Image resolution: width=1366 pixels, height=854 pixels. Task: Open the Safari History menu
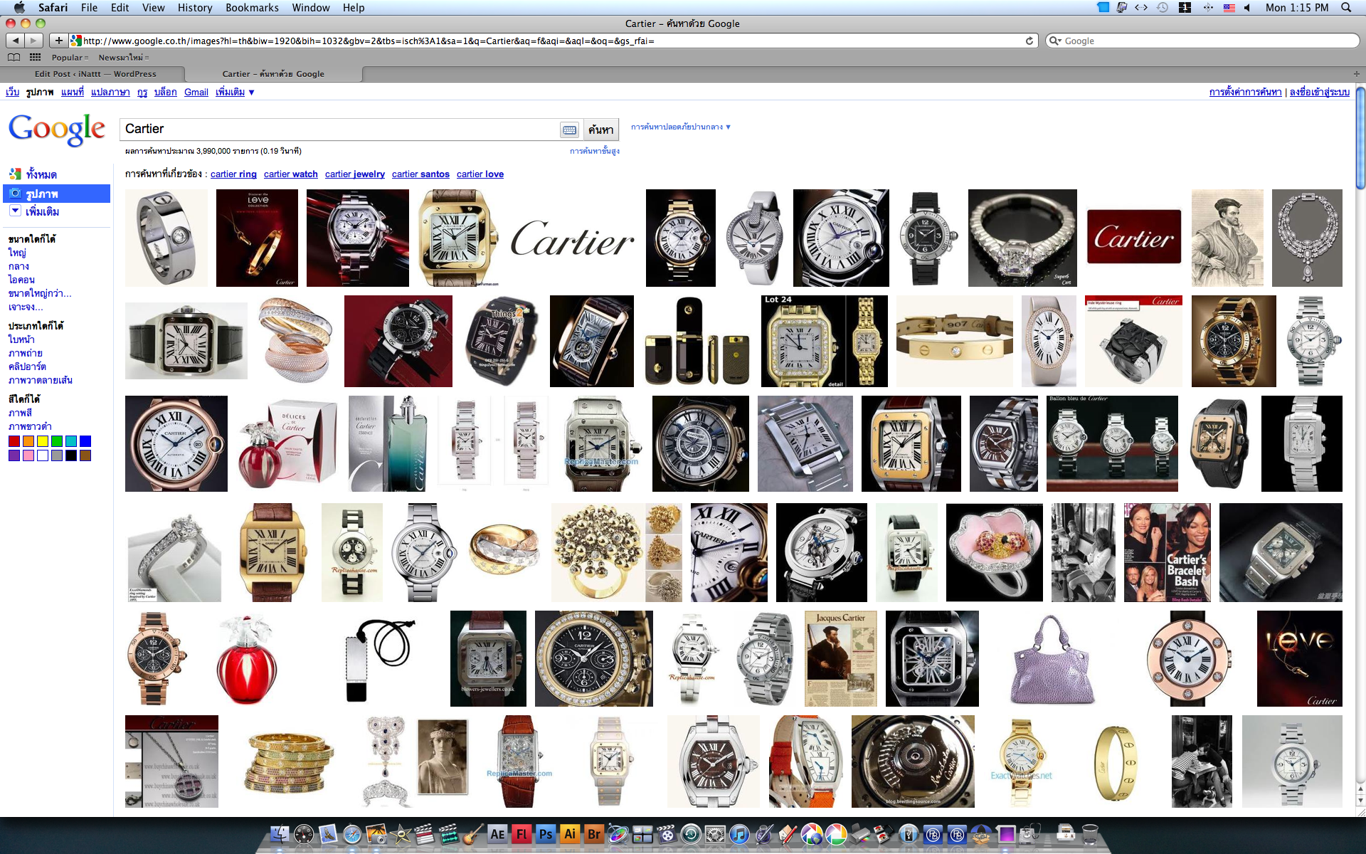(194, 7)
